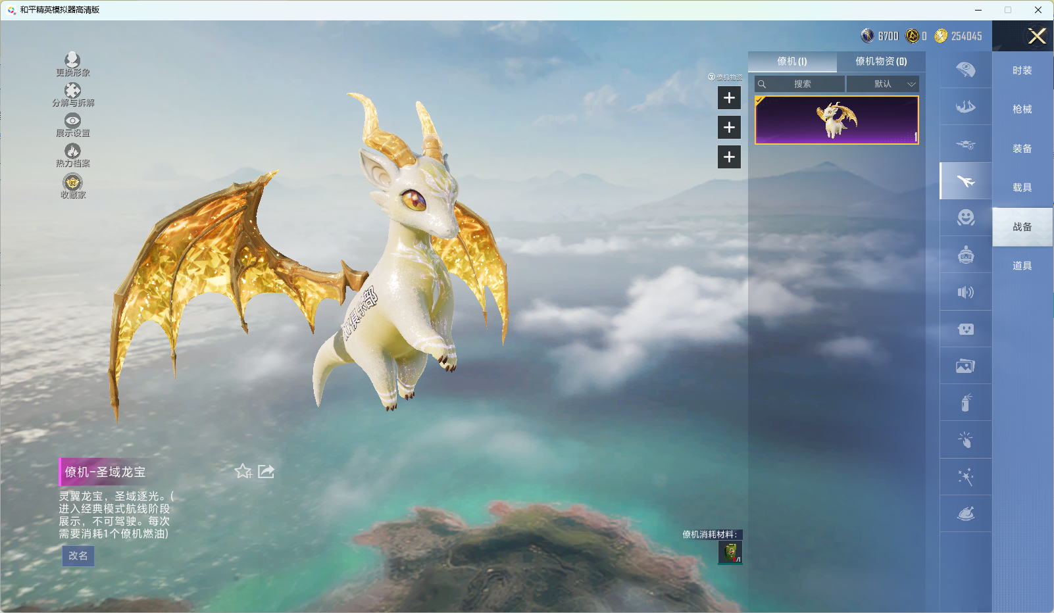Viewport: 1054px width, 613px height.
Task: Select the airplane wingman category icon
Action: (x=965, y=181)
